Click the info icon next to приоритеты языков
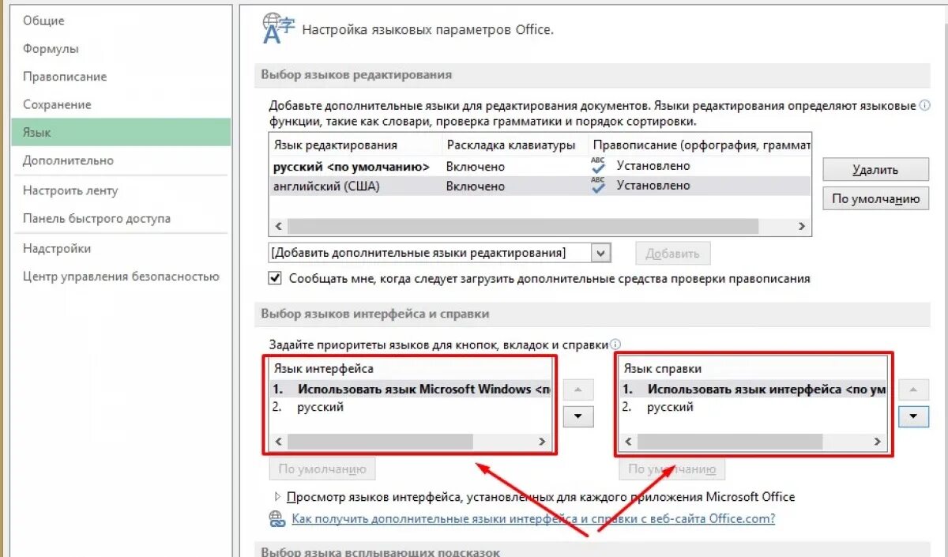The width and height of the screenshot is (948, 557). (615, 344)
